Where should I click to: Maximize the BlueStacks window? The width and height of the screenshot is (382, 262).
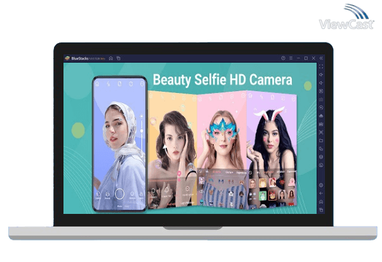coord(306,58)
